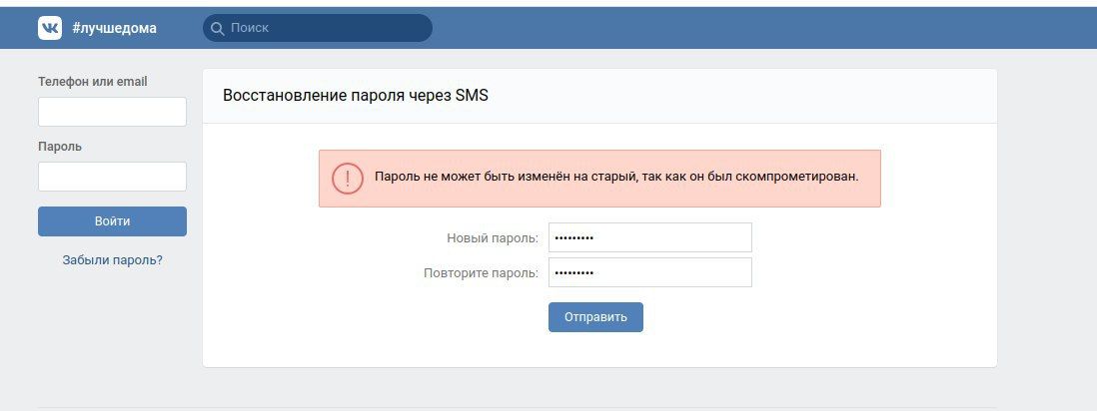1097x411 pixels.
Task: Click the Пароль label above login field
Action: (60, 147)
